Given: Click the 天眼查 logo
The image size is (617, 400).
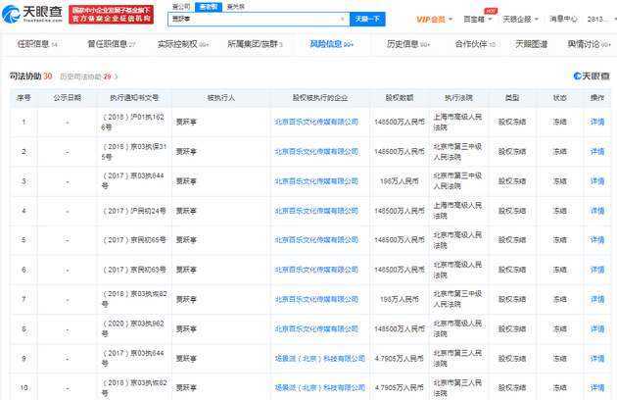Looking at the screenshot, I should (x=32, y=14).
